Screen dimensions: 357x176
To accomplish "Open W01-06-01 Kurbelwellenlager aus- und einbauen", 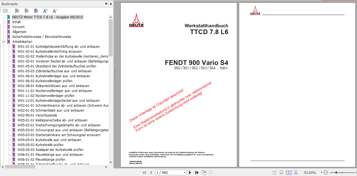I will 54,76.
